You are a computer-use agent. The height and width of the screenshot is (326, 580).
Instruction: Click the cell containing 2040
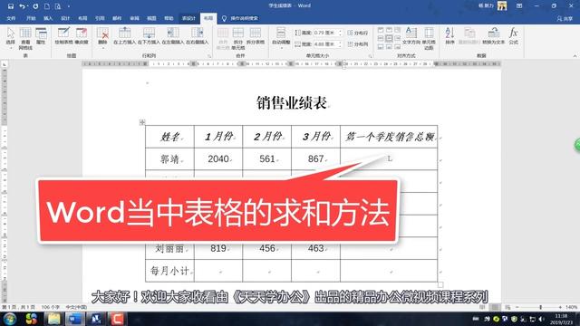point(218,159)
